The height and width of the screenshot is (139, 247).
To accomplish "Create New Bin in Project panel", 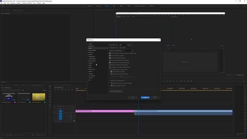I will click(39, 135).
